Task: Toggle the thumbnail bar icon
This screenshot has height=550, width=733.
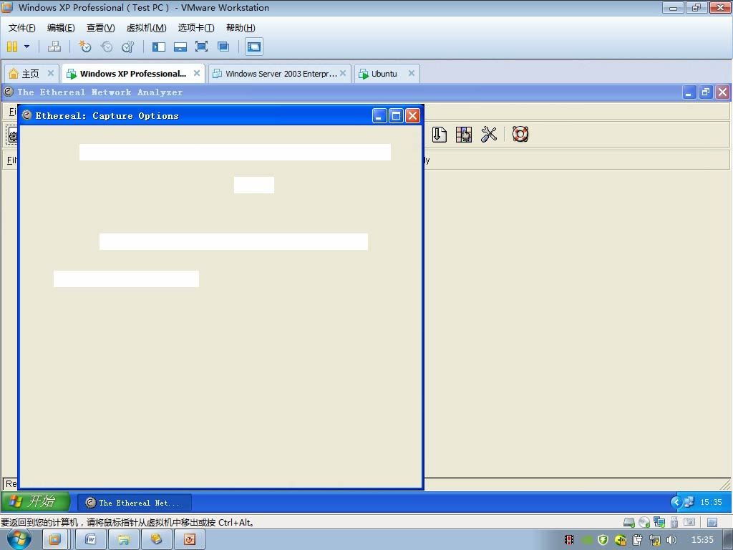Action: tap(180, 47)
